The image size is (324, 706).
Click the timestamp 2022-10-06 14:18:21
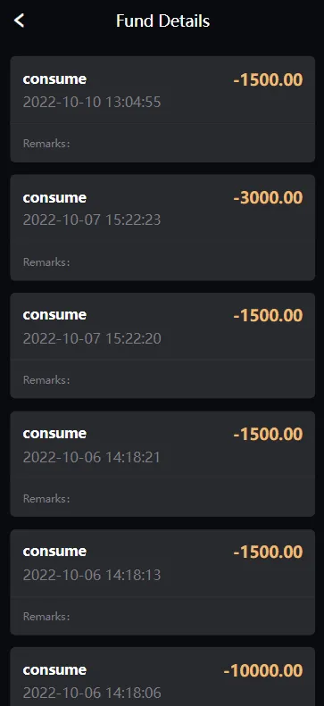[92, 457]
